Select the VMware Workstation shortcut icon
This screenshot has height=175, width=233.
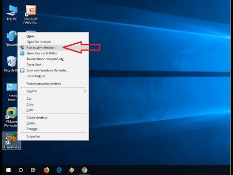coord(11,117)
